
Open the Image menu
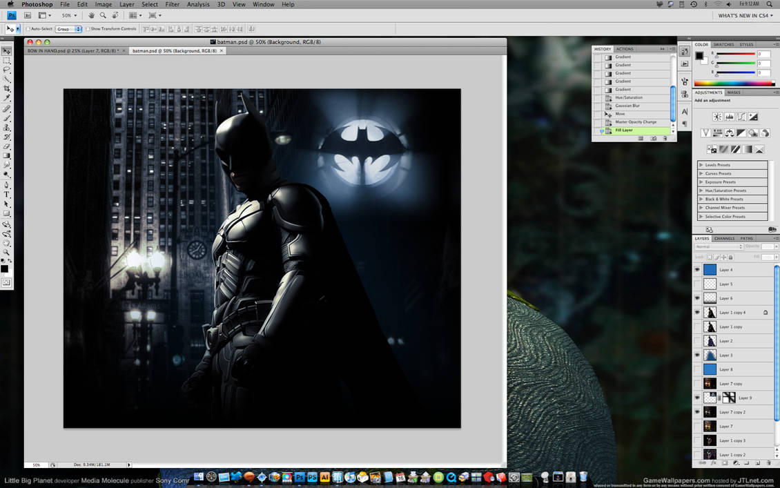[x=104, y=4]
